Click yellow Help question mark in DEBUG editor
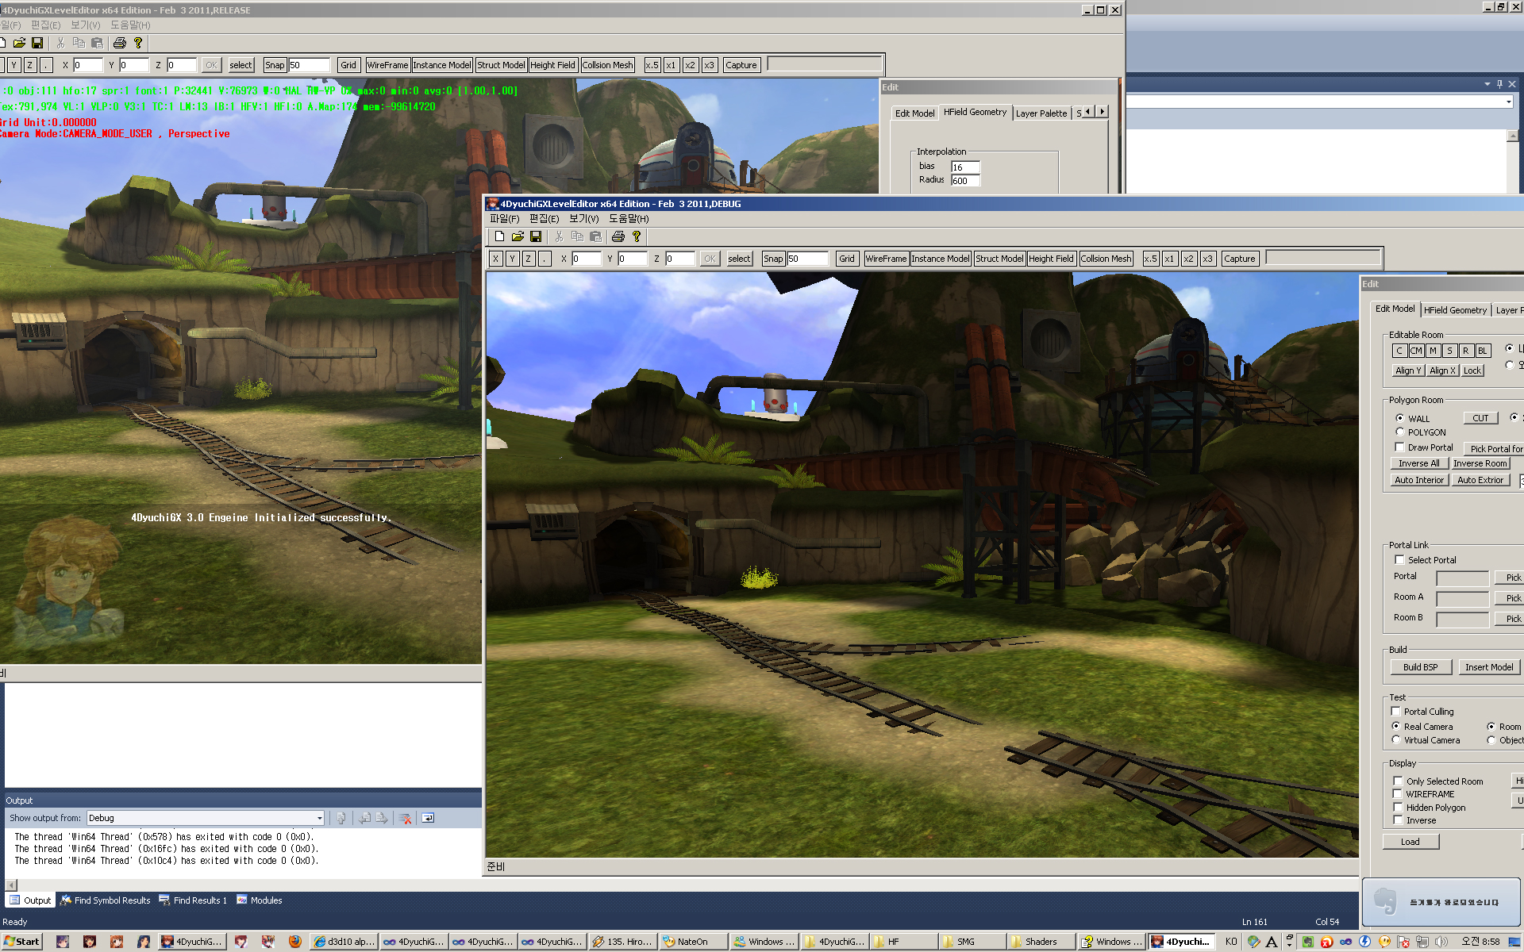The height and width of the screenshot is (952, 1524). click(636, 236)
